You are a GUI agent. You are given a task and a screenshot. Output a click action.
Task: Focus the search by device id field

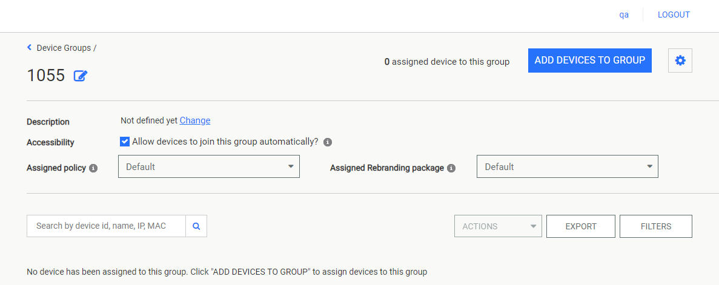point(107,226)
